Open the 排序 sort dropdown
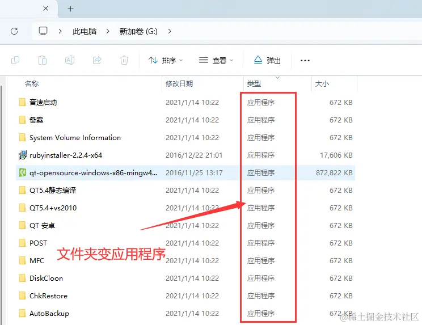Viewport: 422px width, 325px height. coord(166,60)
